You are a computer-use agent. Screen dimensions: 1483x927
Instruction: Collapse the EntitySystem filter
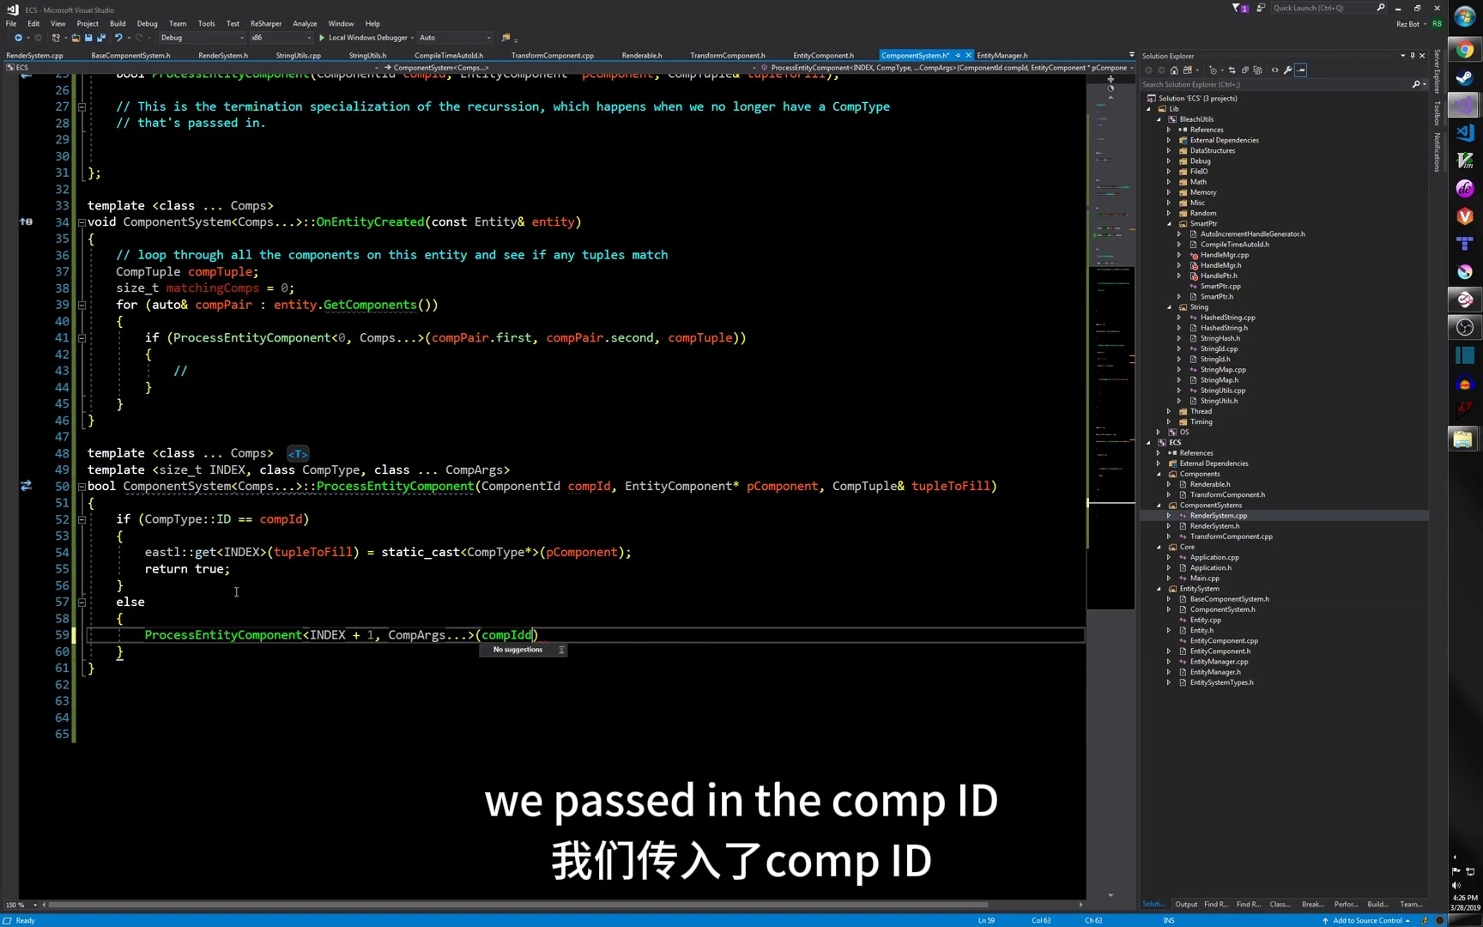1159,589
